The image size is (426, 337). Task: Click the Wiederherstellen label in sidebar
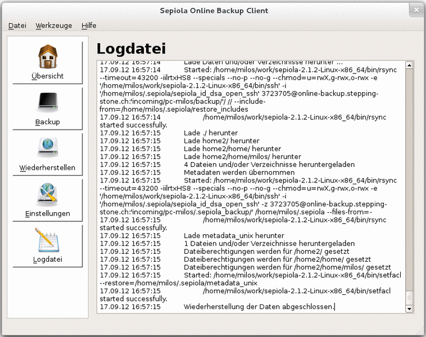coord(47,167)
